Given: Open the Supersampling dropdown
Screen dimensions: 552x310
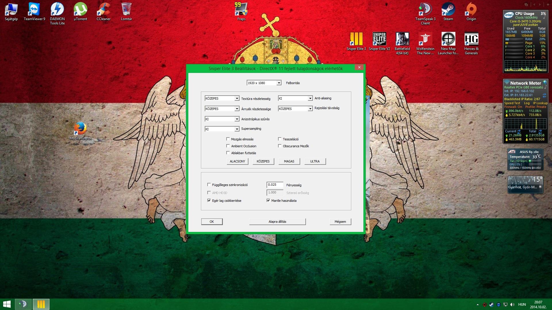Looking at the screenshot, I should (222, 129).
